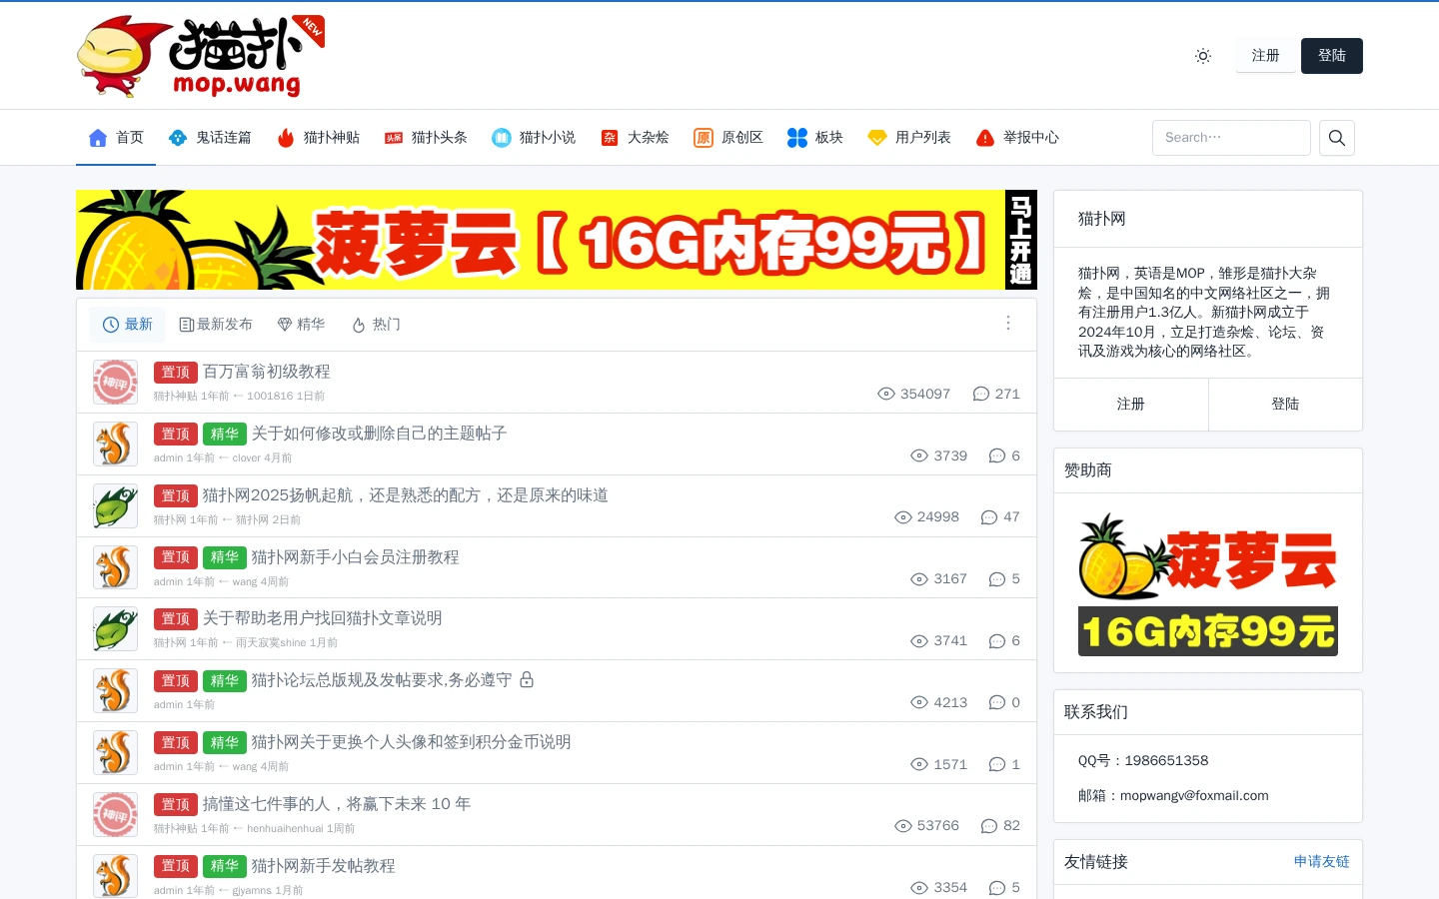Click the eye icon showing 1571

pos(919,764)
